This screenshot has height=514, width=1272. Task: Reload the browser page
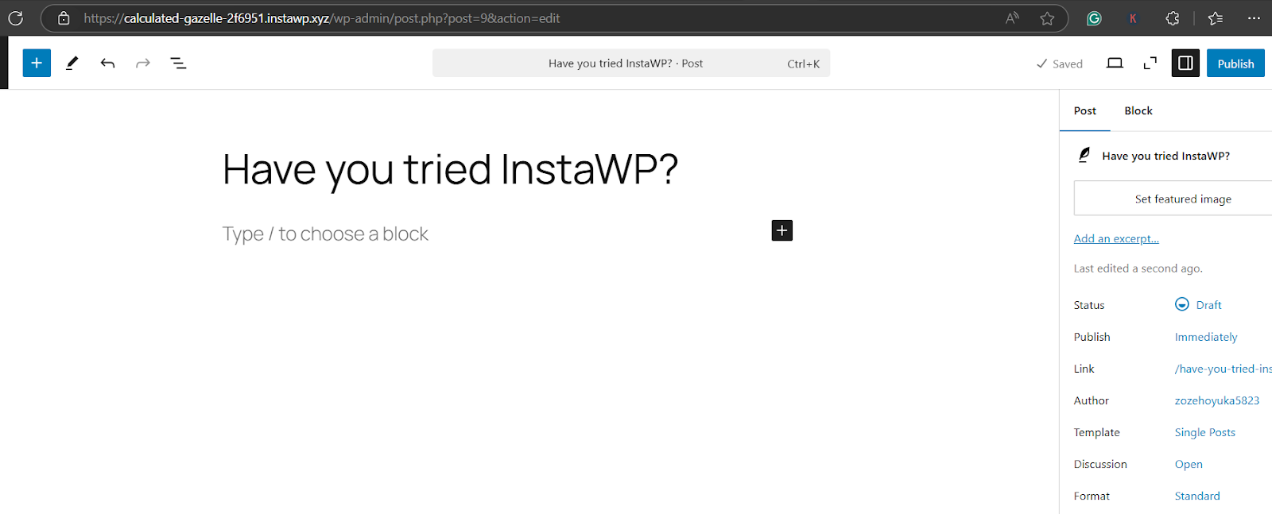click(x=16, y=17)
